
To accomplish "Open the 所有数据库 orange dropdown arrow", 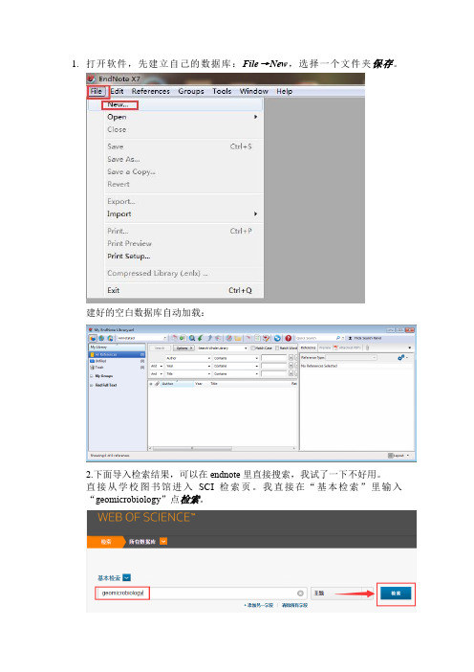I will [x=163, y=542].
